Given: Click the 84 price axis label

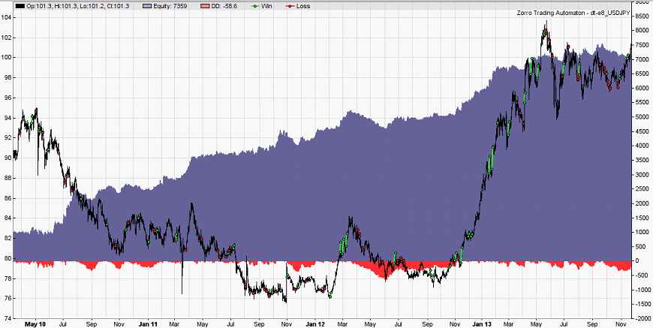Looking at the screenshot, I should tap(7, 218).
